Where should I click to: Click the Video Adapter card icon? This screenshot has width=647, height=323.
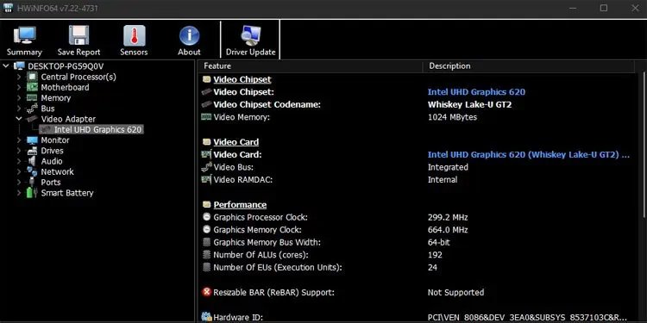coord(32,119)
